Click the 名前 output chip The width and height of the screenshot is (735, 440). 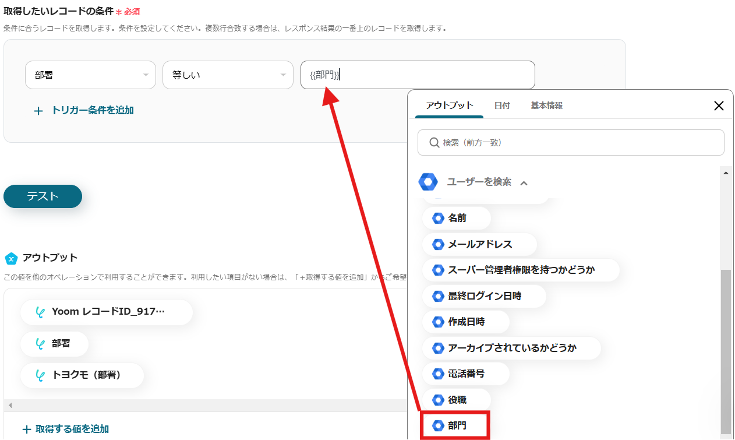457,218
